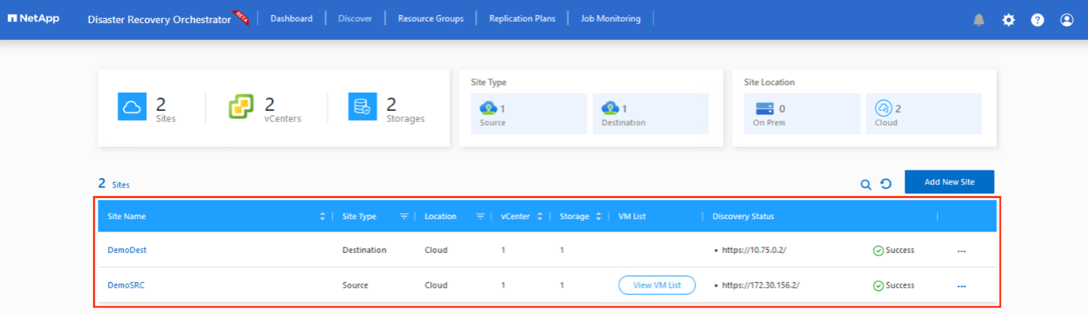
Task: Go to the Dashboard tab
Action: (291, 18)
